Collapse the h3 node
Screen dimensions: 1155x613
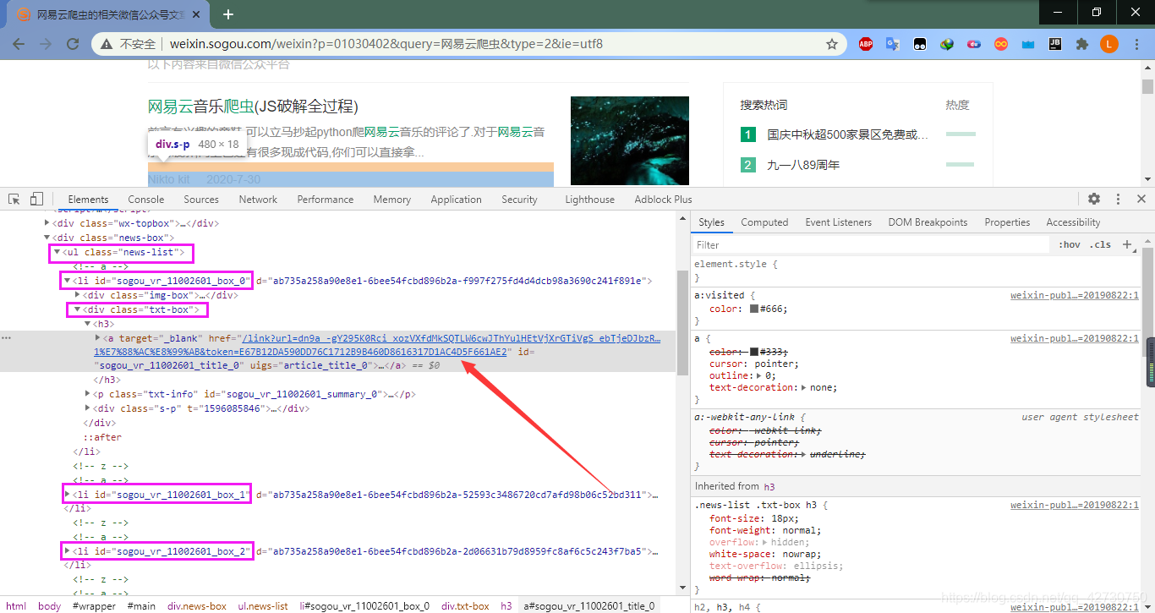point(88,324)
